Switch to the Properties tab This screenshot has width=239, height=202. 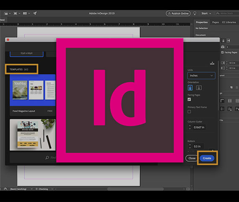click(x=202, y=22)
